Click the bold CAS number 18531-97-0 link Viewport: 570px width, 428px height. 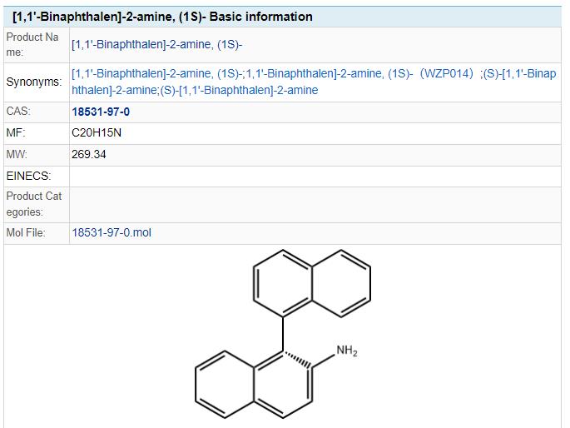point(101,112)
